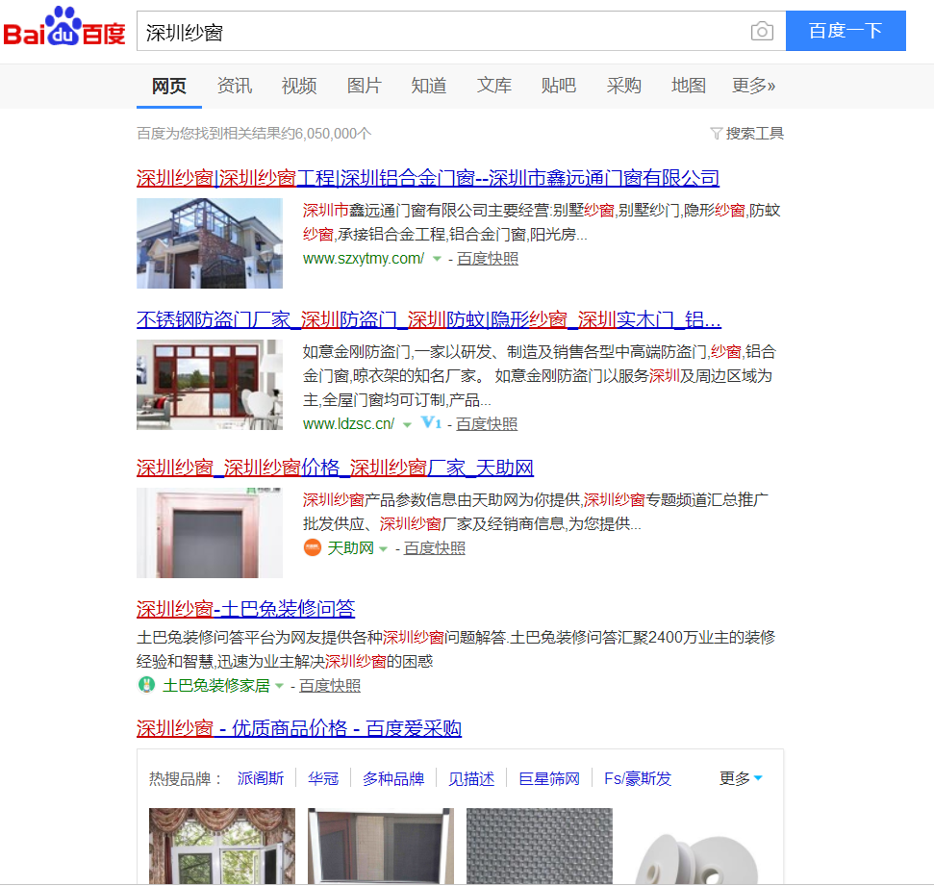Open curtain window product image
This screenshot has height=886, width=934.
pos(222,847)
